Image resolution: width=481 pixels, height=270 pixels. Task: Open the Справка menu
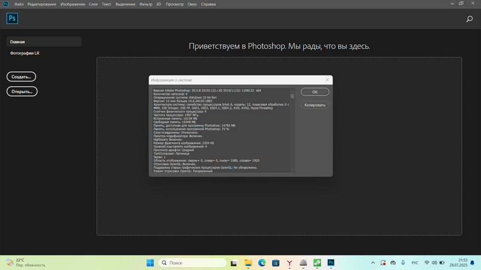point(208,4)
